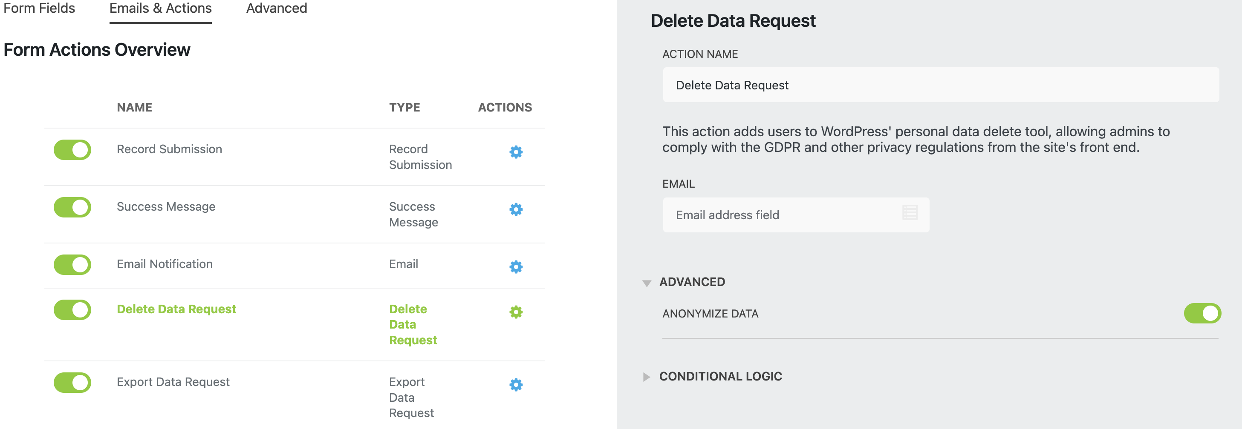Disable the Email Notification action
Viewport: 1242px width, 429px height.
(x=72, y=265)
